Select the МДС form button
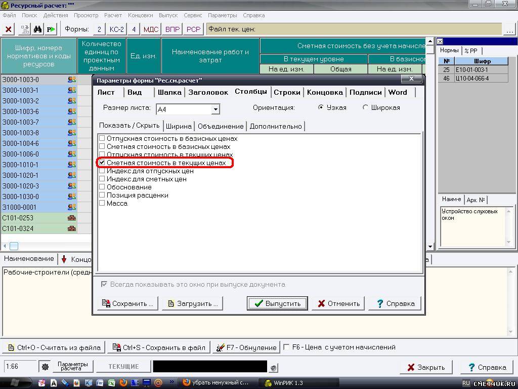This screenshot has width=518, height=389. point(151,29)
